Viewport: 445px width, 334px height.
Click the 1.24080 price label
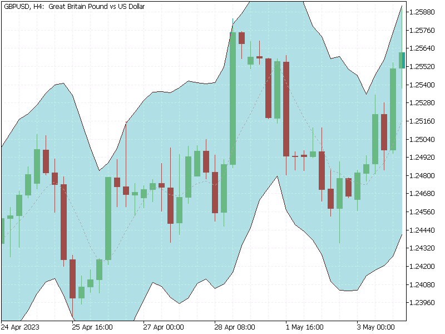point(422,284)
